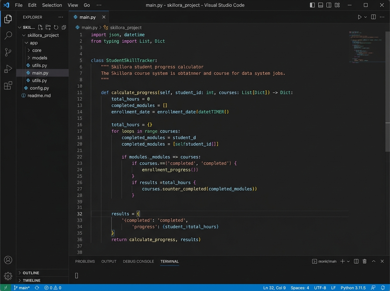Select the TERMINAL panel tab
This screenshot has height=291, width=390.
click(x=170, y=261)
